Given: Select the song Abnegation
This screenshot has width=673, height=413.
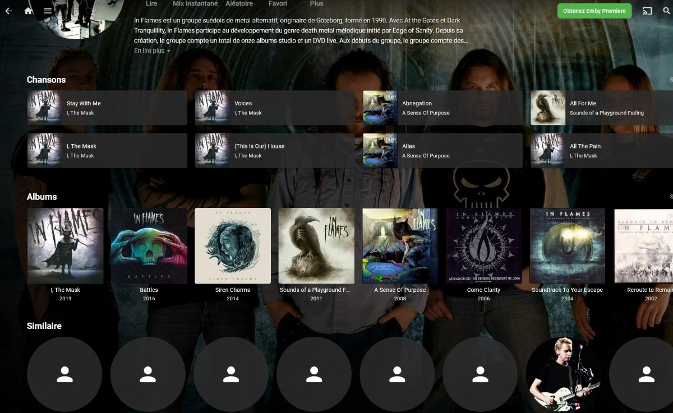Looking at the screenshot, I should (442, 108).
